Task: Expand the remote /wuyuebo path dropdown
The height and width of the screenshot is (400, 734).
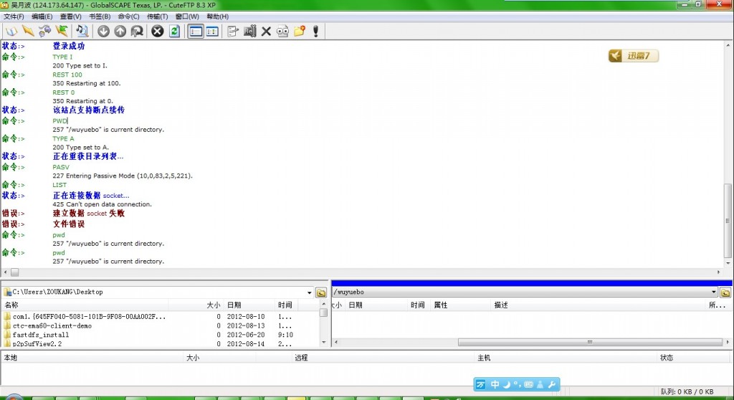Action: pyautogui.click(x=713, y=292)
